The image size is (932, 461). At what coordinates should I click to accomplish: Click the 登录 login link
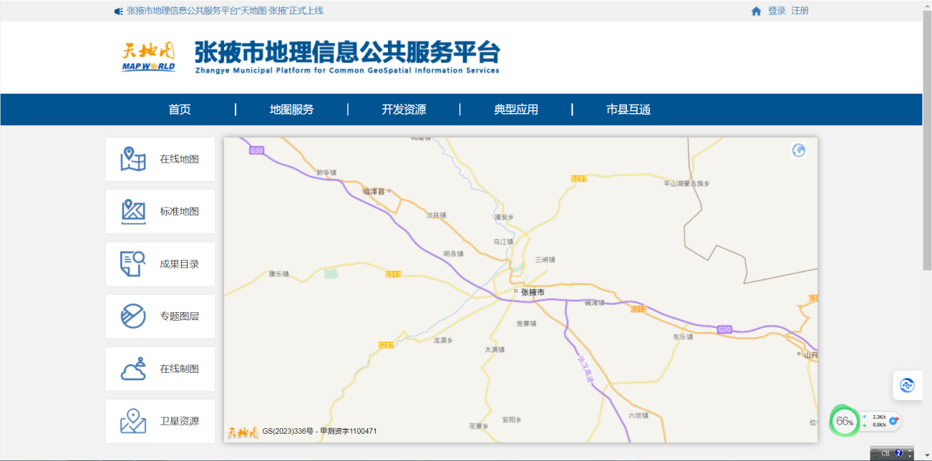[x=777, y=11]
